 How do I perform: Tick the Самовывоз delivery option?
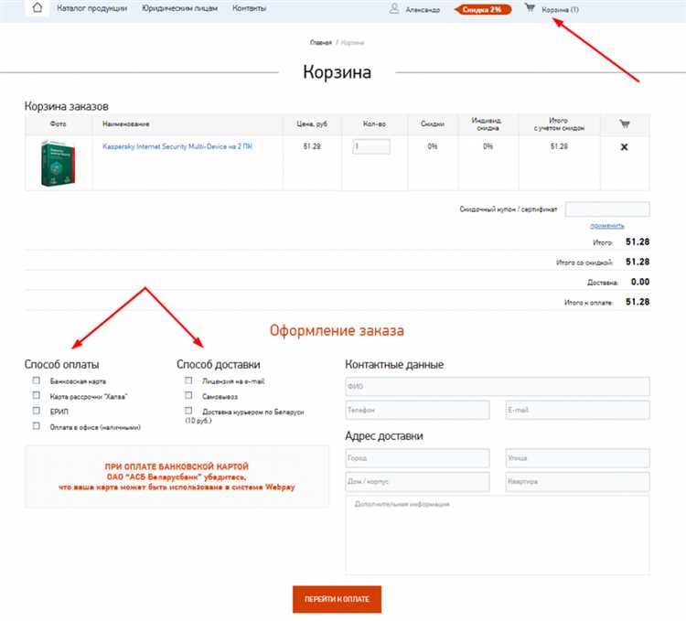pyautogui.click(x=188, y=396)
